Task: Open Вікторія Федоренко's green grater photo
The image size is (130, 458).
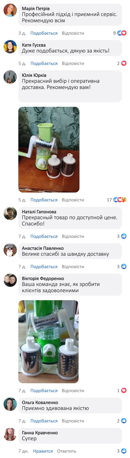Action: pyautogui.click(x=48, y=342)
